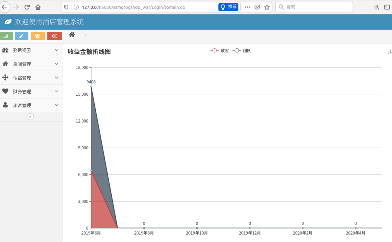The width and height of the screenshot is (392, 242).
Task: Click the 散客 data point at 2019年6月
Action: click(x=91, y=170)
